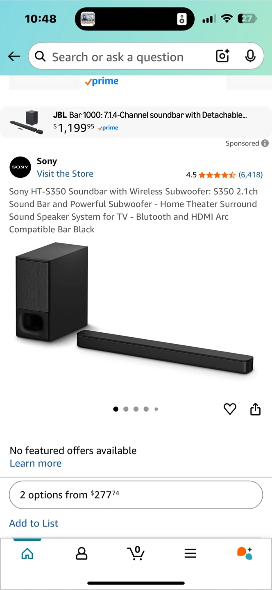Add product to wishlist with heart icon

click(x=230, y=409)
